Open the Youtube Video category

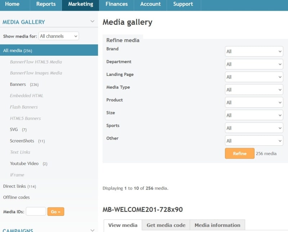[24, 164]
